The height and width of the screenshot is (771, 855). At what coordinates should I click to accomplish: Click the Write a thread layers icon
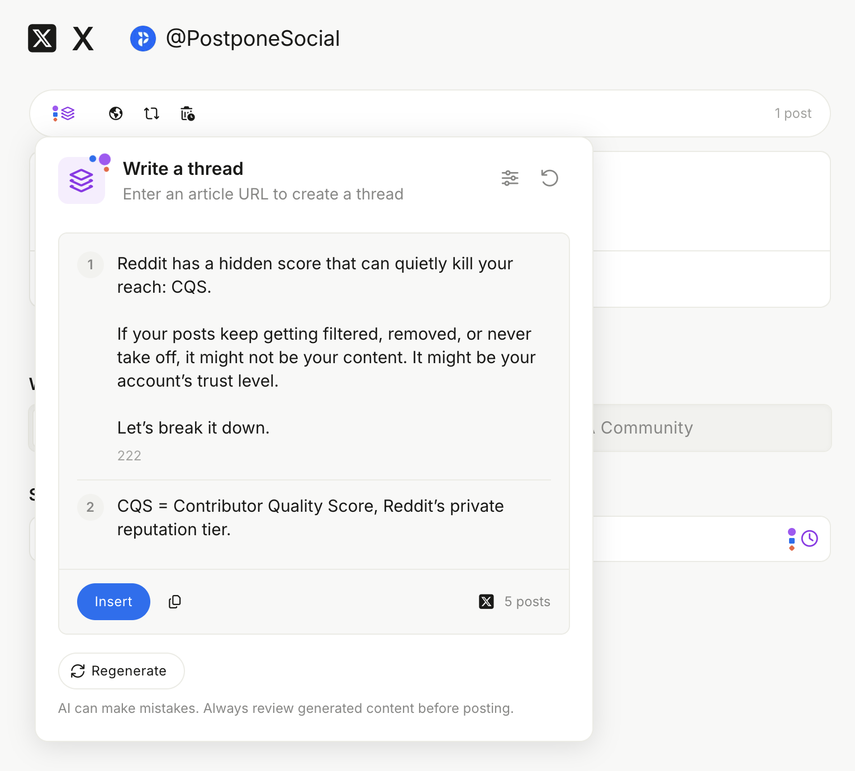coord(82,180)
